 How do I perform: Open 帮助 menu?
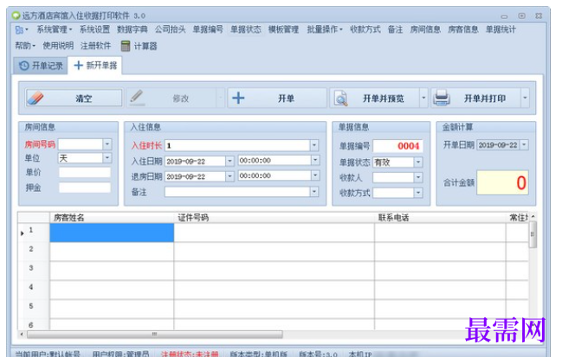[25, 46]
